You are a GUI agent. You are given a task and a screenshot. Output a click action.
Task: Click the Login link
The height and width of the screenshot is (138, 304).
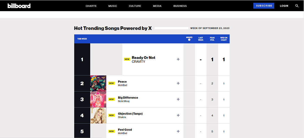pos(284,6)
